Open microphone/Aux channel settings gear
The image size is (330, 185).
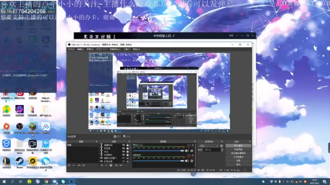[192, 150]
